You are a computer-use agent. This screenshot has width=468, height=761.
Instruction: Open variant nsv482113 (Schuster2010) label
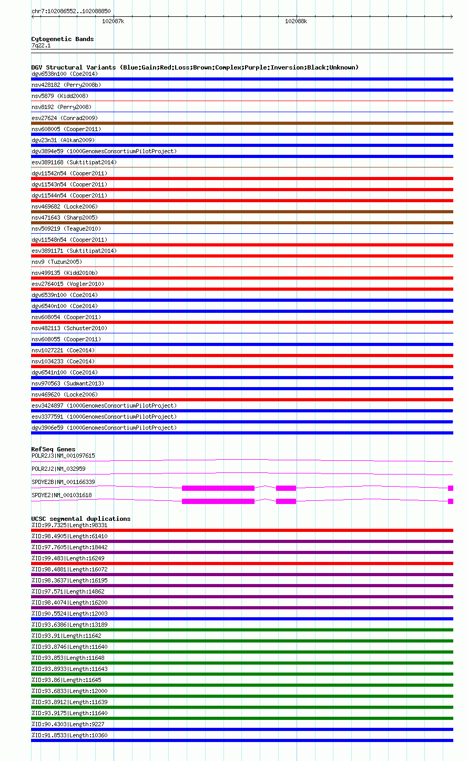click(69, 328)
